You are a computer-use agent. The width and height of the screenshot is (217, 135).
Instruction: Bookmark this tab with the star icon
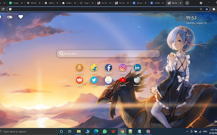pos(207,9)
